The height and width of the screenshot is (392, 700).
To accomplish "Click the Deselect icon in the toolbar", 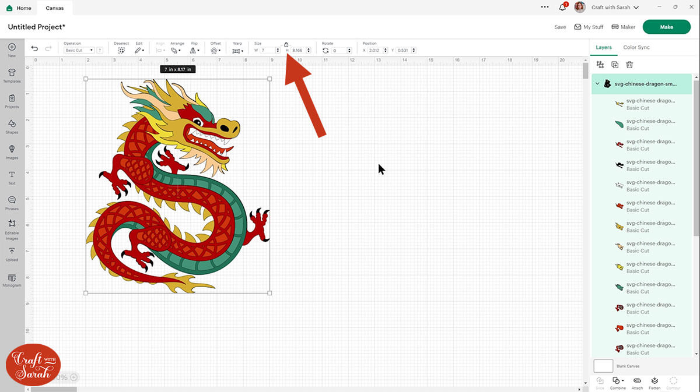I will (x=121, y=51).
